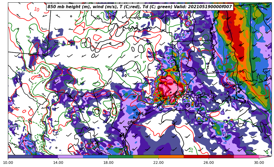This screenshot has height=167, width=274.
Task: Click the 10.00 colorbar tick label
Action: coord(8,163)
